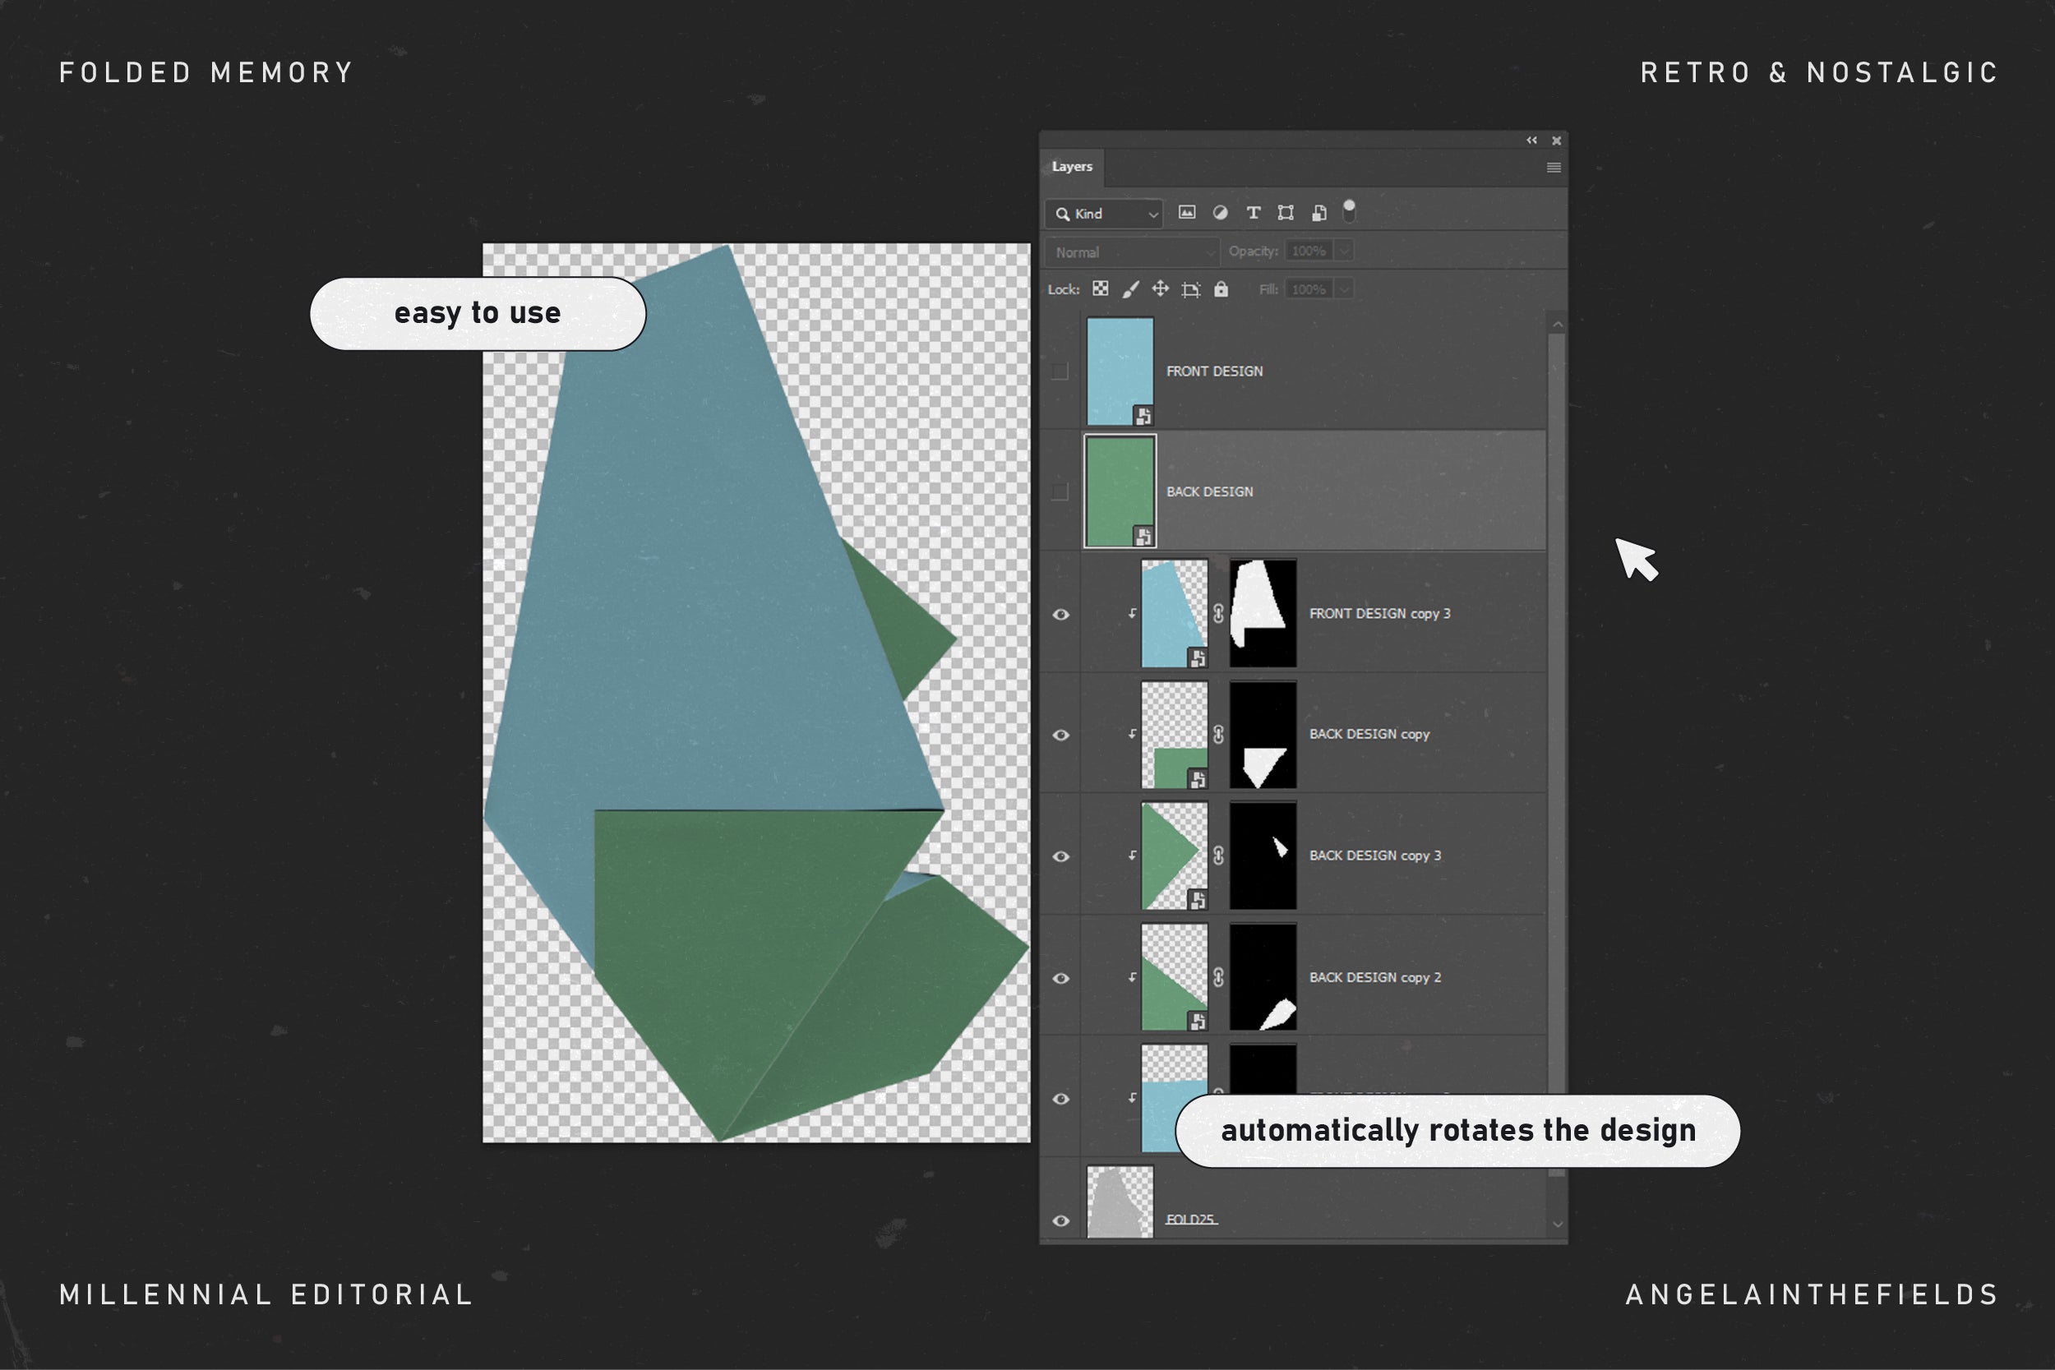Filter layers by adjustment layers icon

1220,214
